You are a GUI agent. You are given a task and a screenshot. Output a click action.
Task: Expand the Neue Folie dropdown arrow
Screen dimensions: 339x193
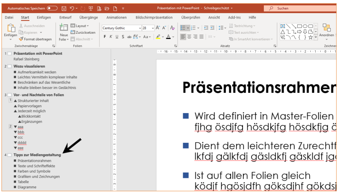(x=68, y=40)
